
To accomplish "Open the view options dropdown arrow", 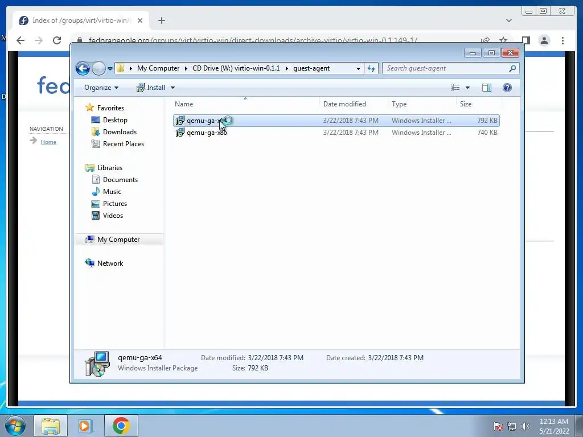I will click(x=468, y=88).
